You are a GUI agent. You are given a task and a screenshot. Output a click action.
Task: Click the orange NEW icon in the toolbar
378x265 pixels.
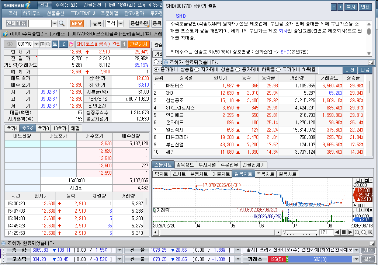tap(77, 23)
